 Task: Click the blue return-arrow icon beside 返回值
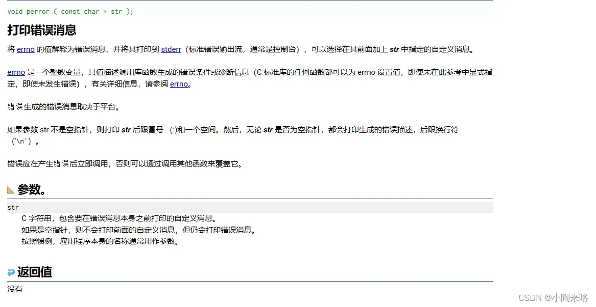(x=11, y=271)
